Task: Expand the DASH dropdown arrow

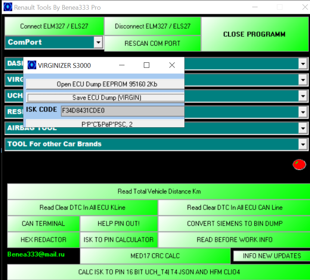Action: (303, 64)
